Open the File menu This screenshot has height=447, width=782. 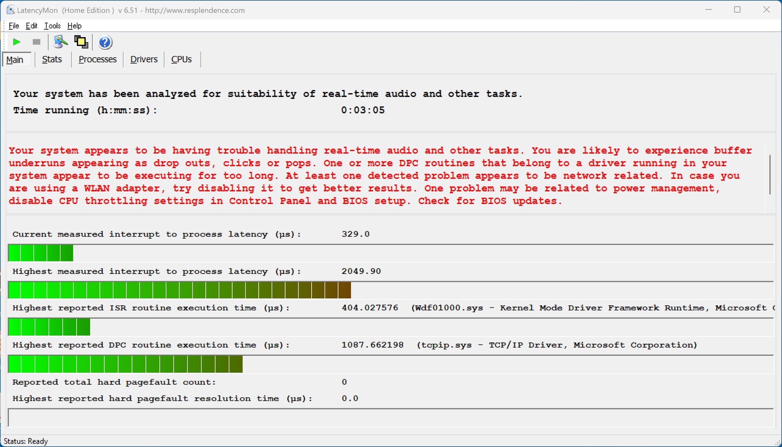tap(14, 26)
